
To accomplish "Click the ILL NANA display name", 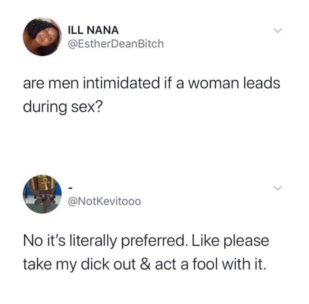I will (x=94, y=31).
